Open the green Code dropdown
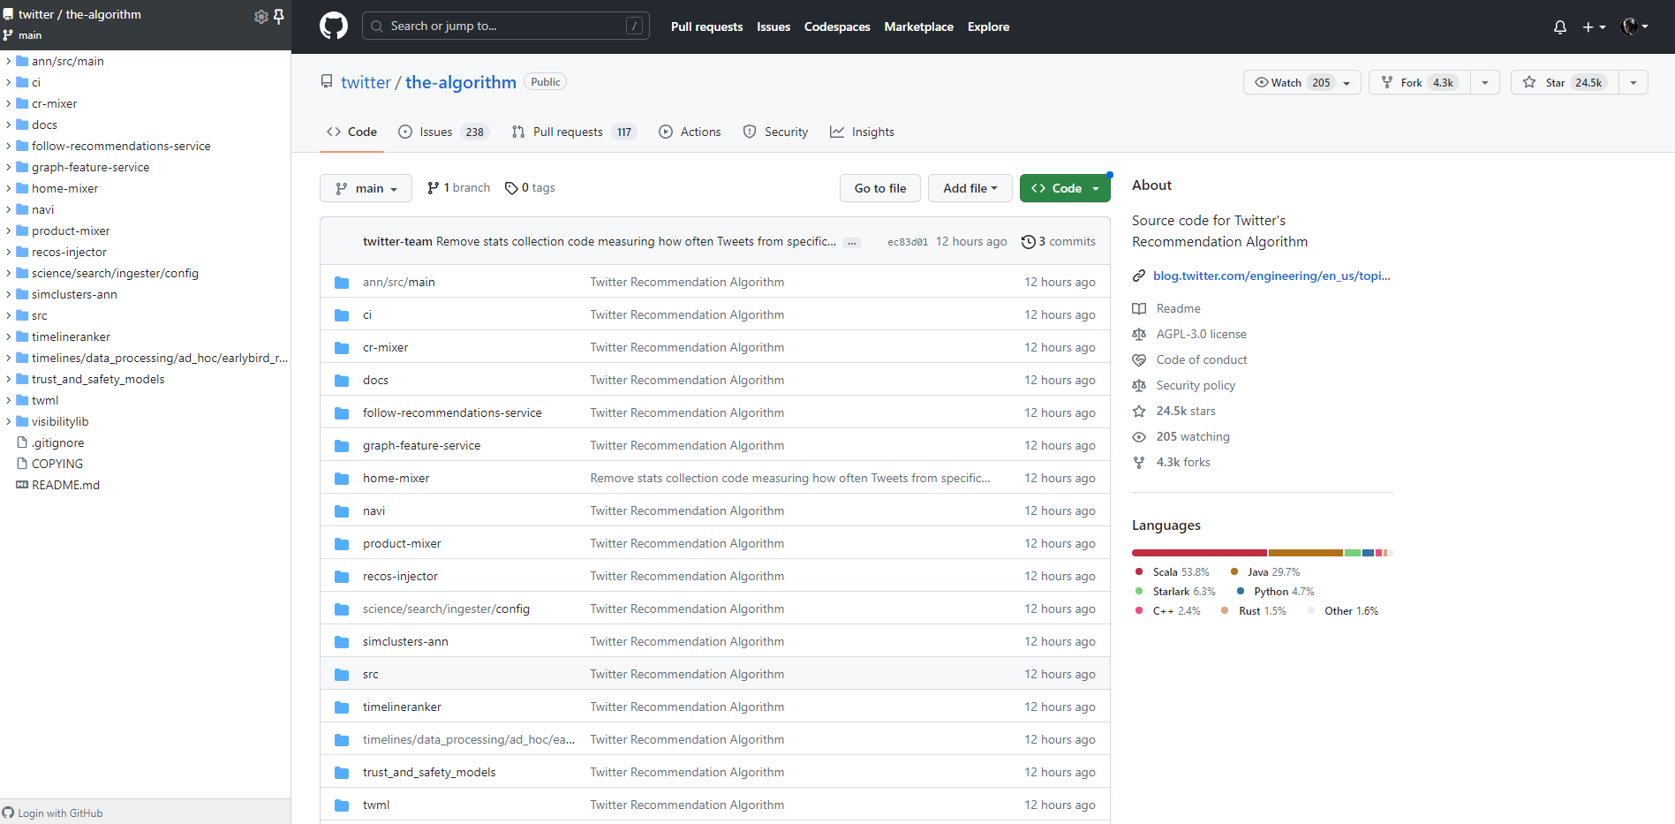The image size is (1675, 824). pyautogui.click(x=1065, y=188)
